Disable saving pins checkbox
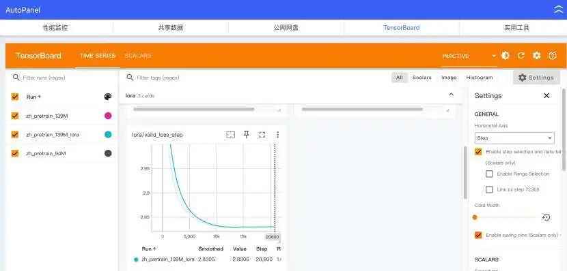 [x=478, y=235]
